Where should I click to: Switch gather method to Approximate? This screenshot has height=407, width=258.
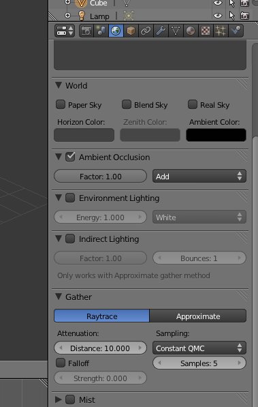coord(198,316)
